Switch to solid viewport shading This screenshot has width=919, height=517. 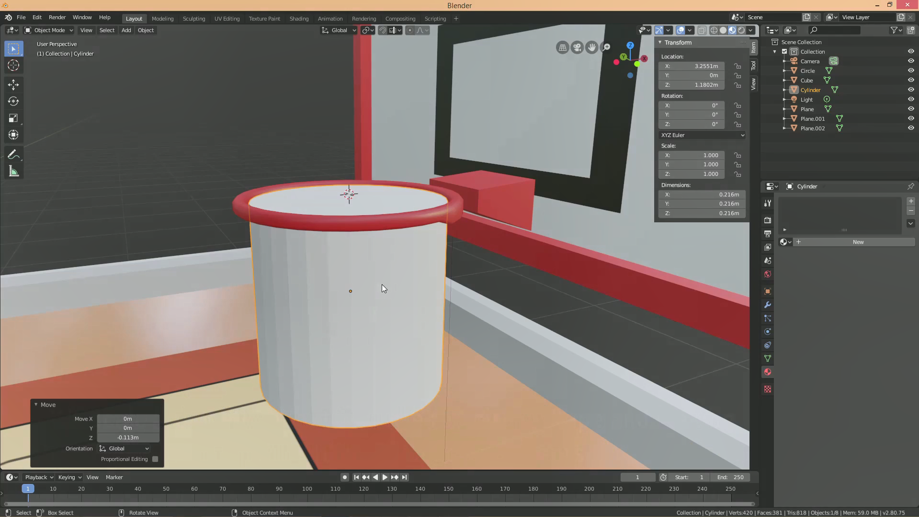(723, 30)
